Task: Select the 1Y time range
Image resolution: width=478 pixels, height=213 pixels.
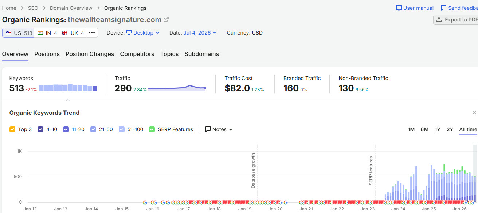Action: click(x=438, y=129)
